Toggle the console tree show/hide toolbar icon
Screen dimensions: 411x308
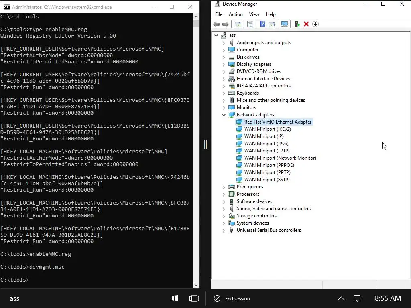(x=238, y=24)
